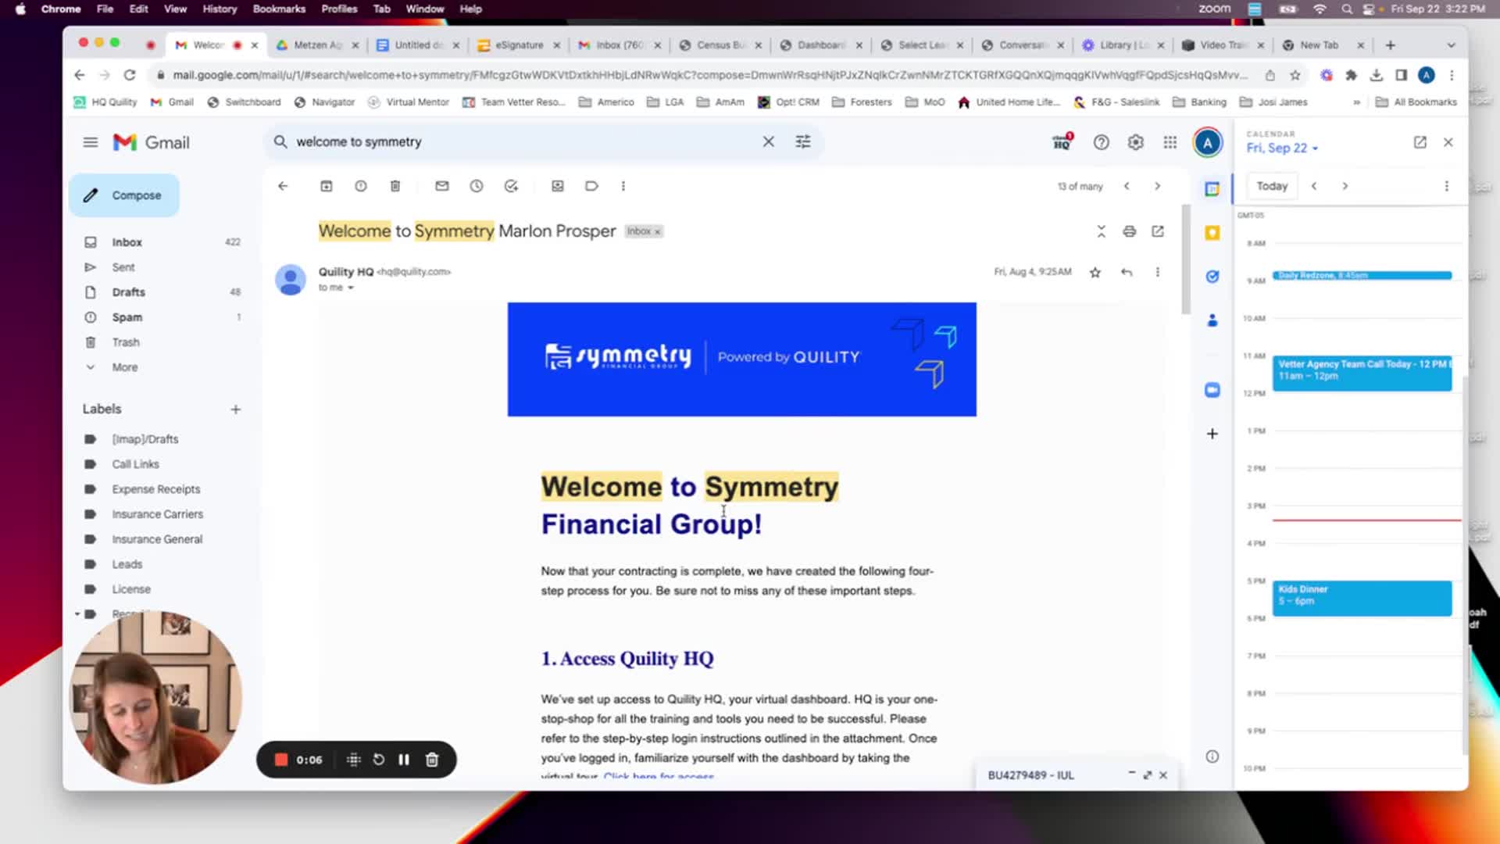Open more actions menu in email toolbar
1500x844 pixels.
pyautogui.click(x=623, y=186)
